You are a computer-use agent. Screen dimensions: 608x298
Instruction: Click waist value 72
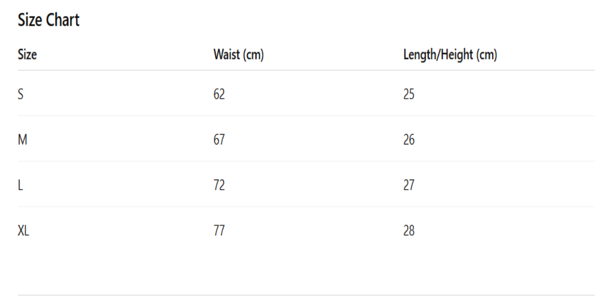point(219,186)
